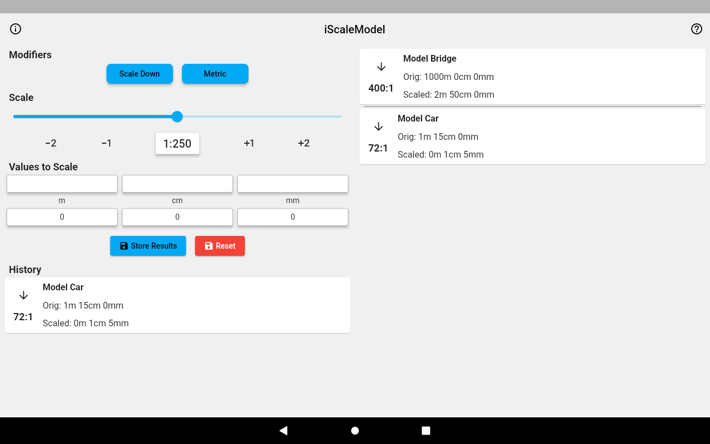The height and width of the screenshot is (444, 710).
Task: Tap the Android home button
Action: click(x=355, y=431)
